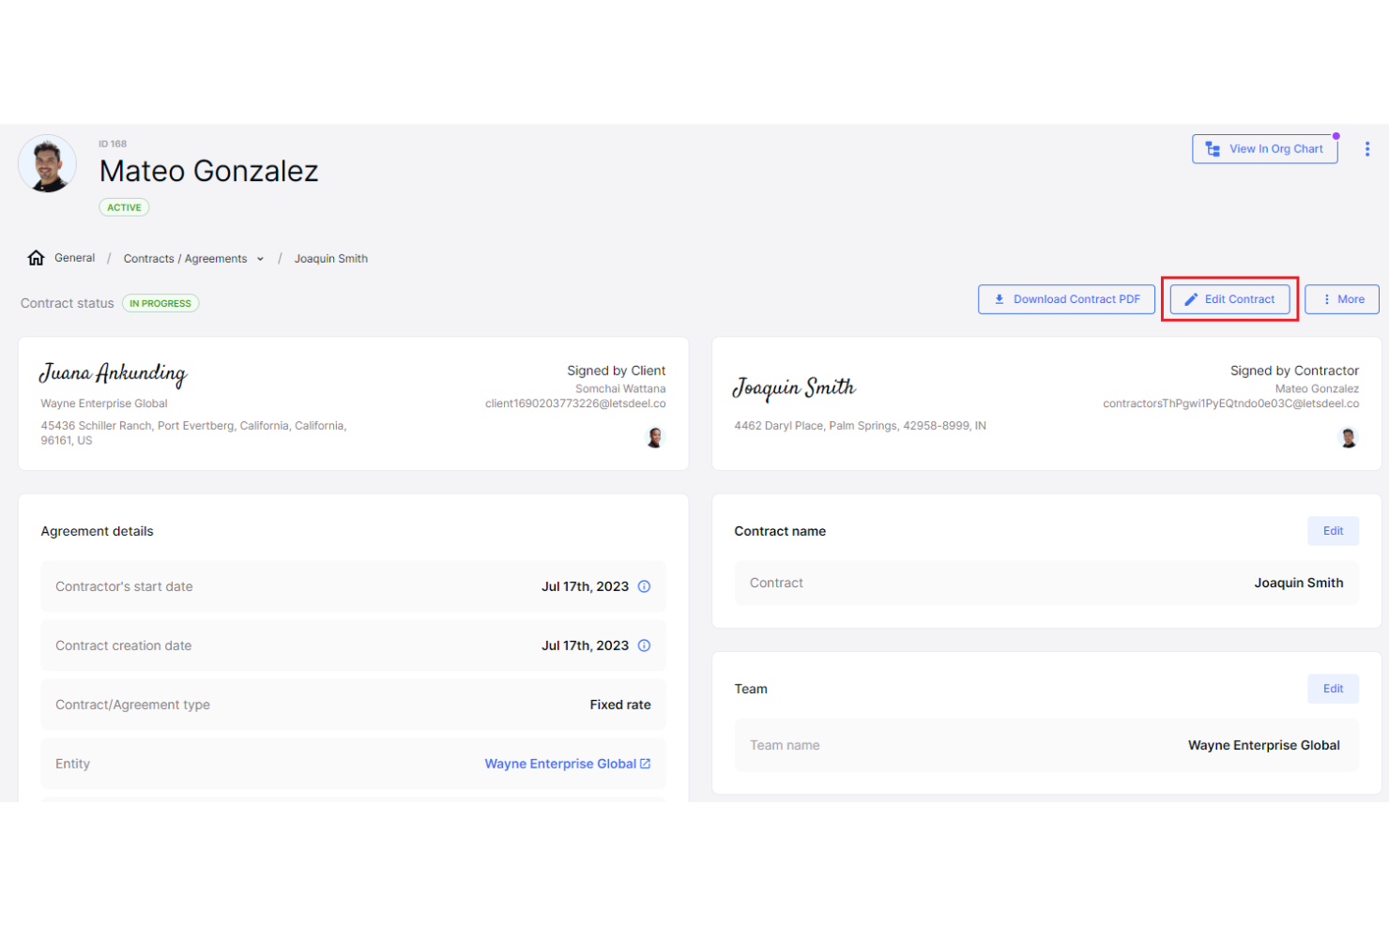Open the More options dropdown

(1341, 298)
